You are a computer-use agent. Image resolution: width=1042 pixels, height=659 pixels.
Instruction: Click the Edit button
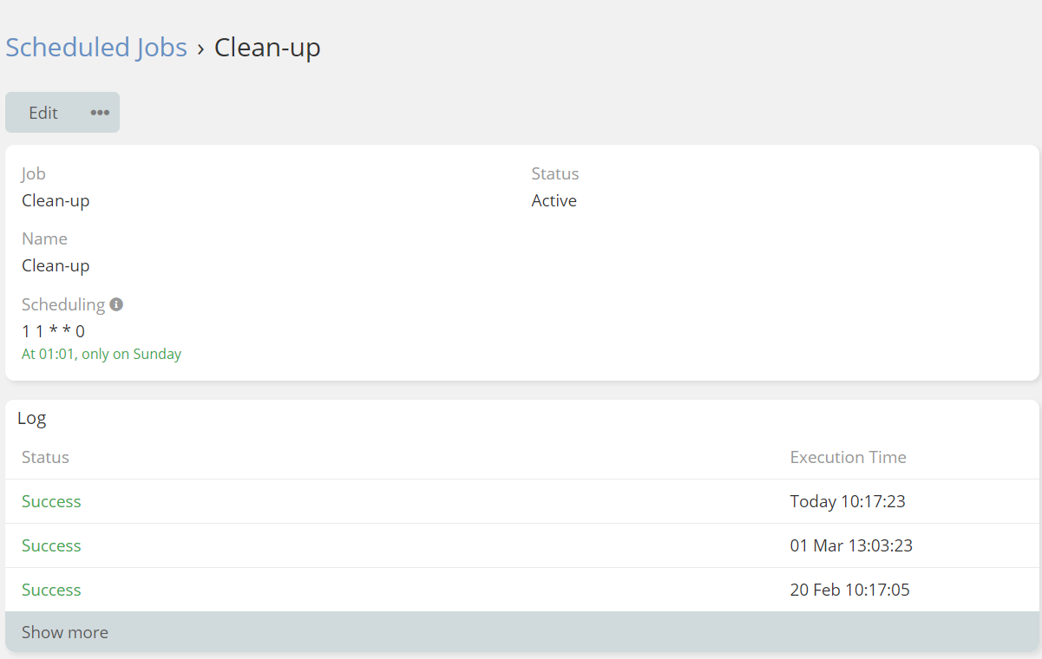coord(43,113)
